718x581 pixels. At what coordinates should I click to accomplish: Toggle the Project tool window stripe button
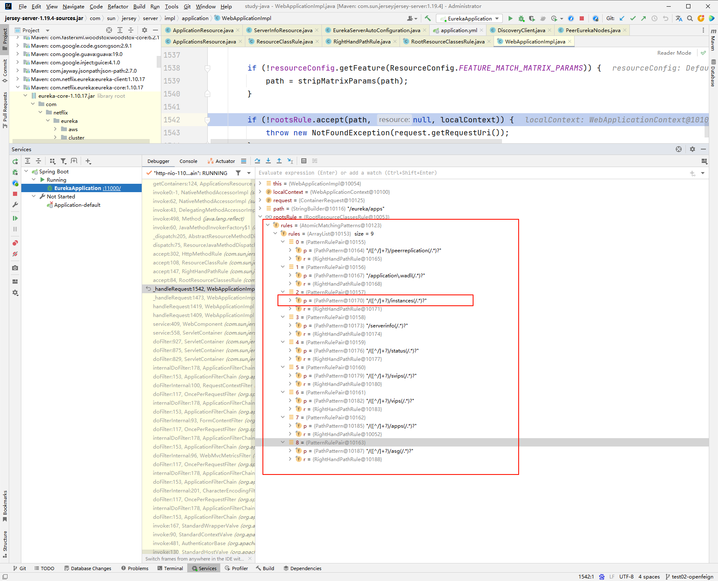coord(5,39)
